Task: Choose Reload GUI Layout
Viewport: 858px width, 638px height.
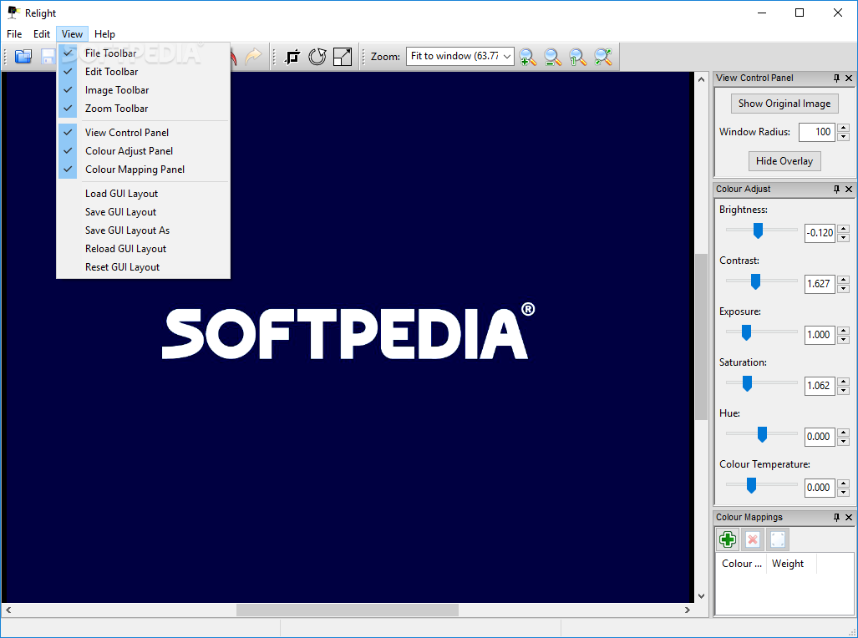Action: click(144, 249)
